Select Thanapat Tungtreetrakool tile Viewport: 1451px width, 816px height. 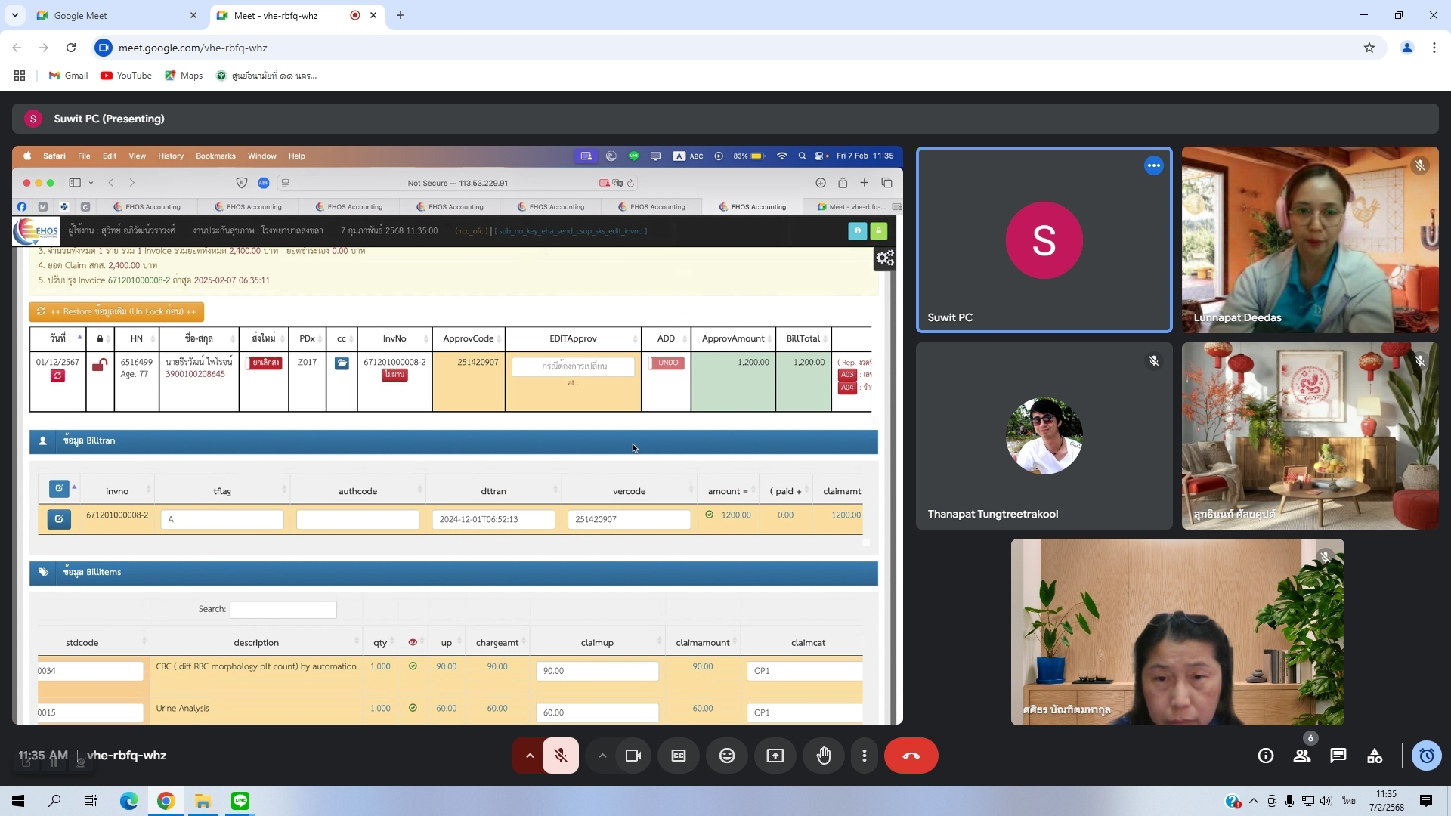(x=1044, y=436)
